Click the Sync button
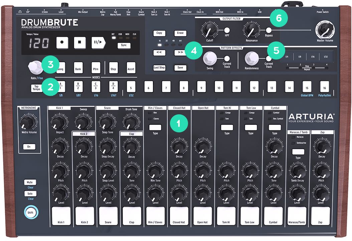352x241 pixels. click(x=124, y=45)
